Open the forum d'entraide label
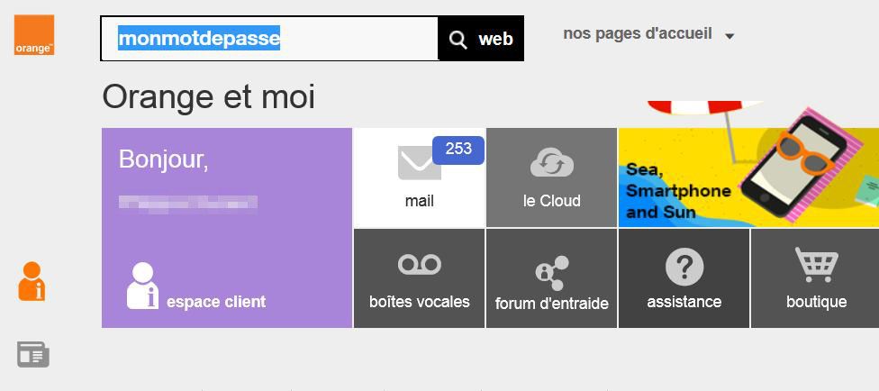Viewport: 879px width, 391px height. coord(551,304)
